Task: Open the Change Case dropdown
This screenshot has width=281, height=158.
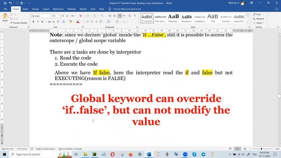Action: tap(73, 16)
